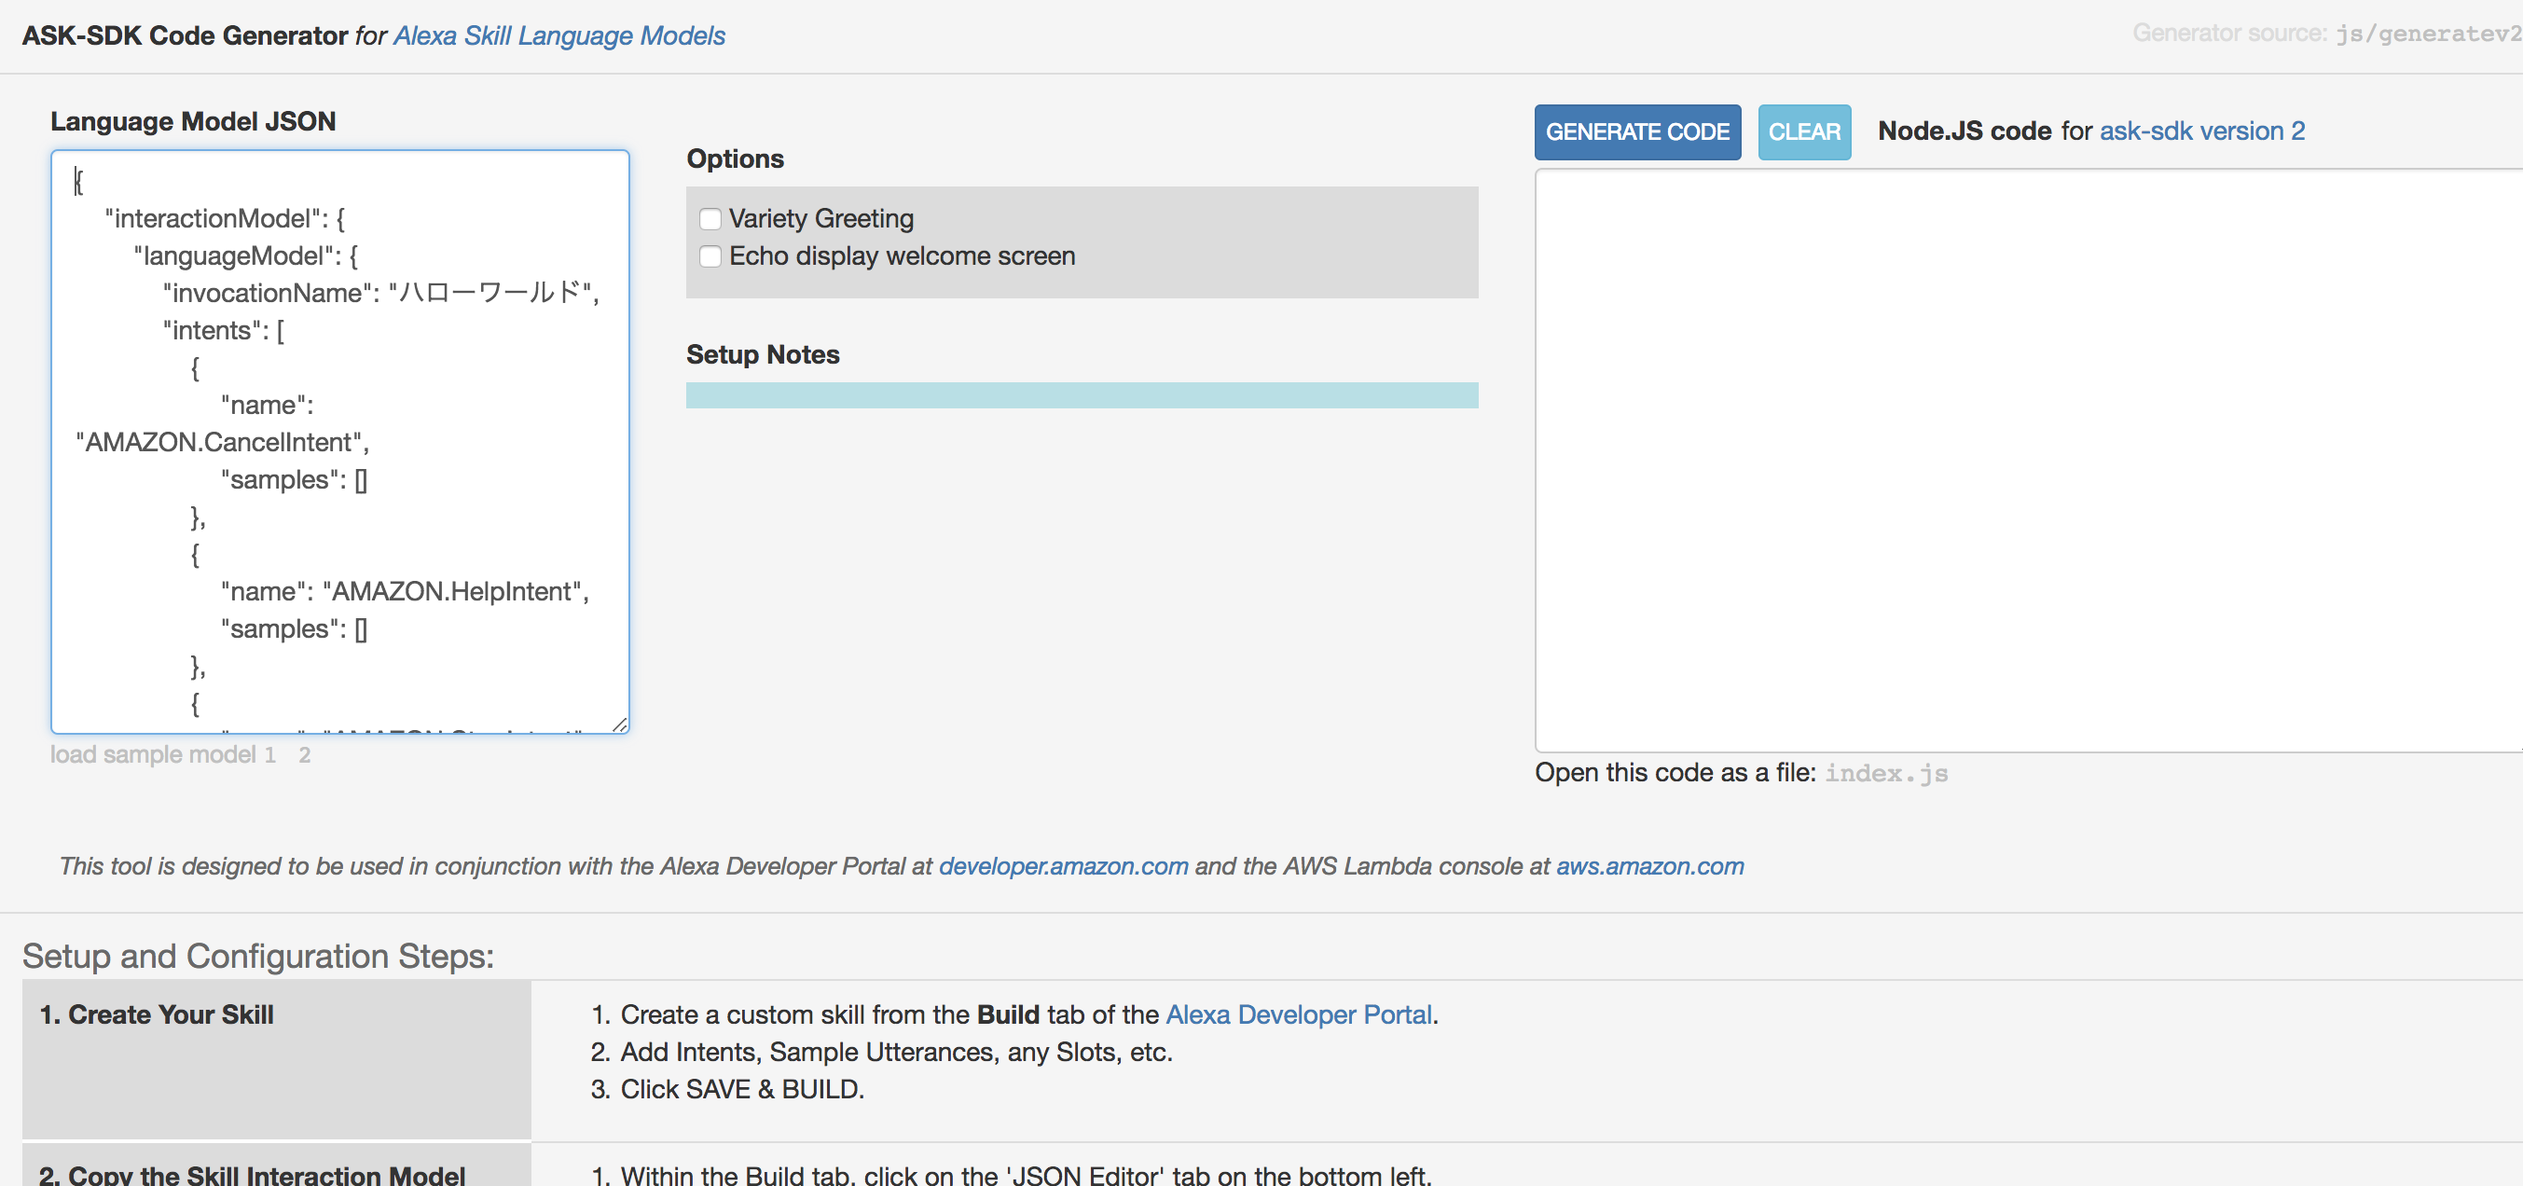Open Alexa Developer Portal link

tap(1298, 1014)
